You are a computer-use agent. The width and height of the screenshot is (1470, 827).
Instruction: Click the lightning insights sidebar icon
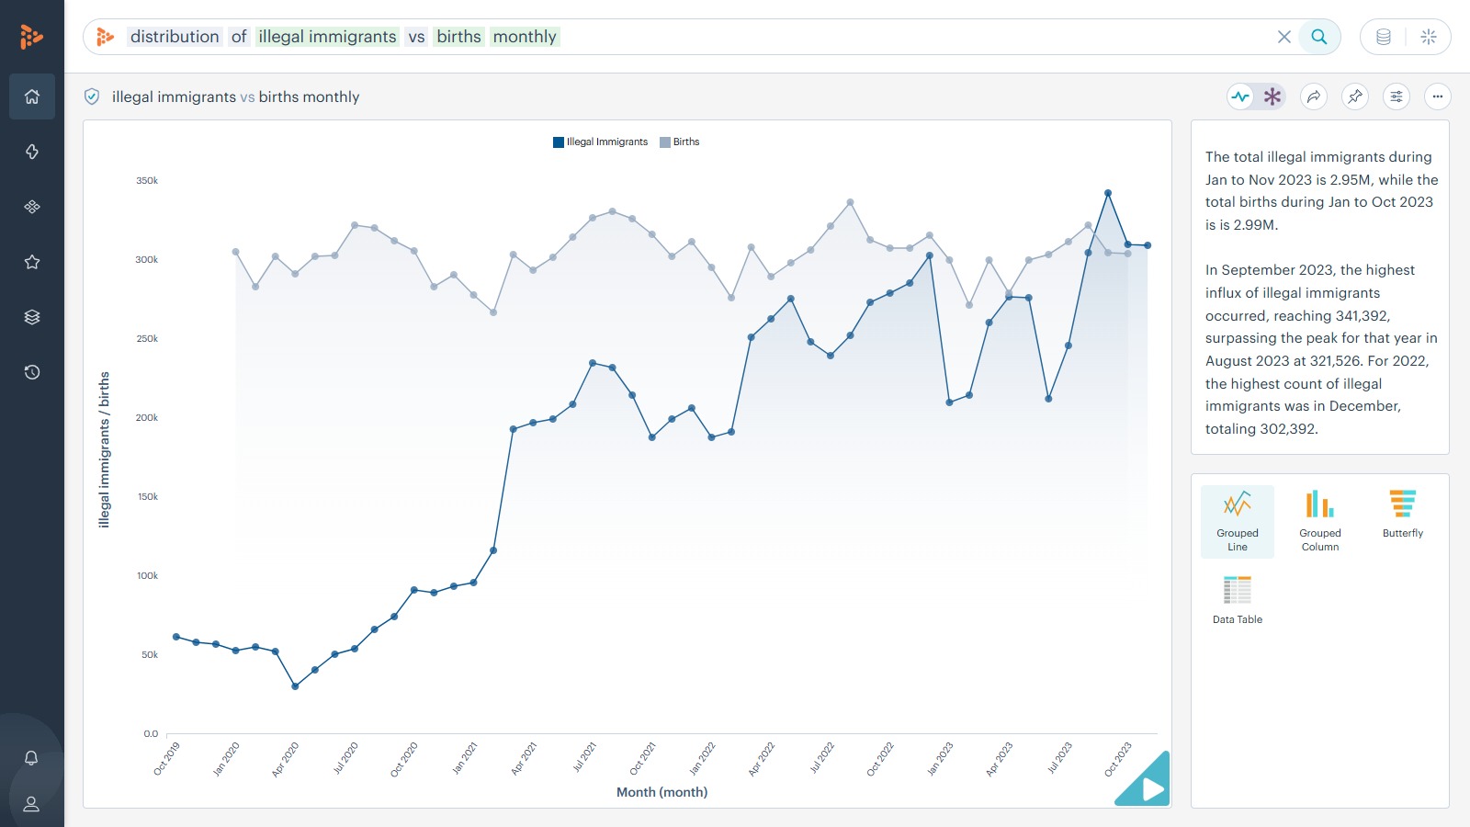pos(32,152)
